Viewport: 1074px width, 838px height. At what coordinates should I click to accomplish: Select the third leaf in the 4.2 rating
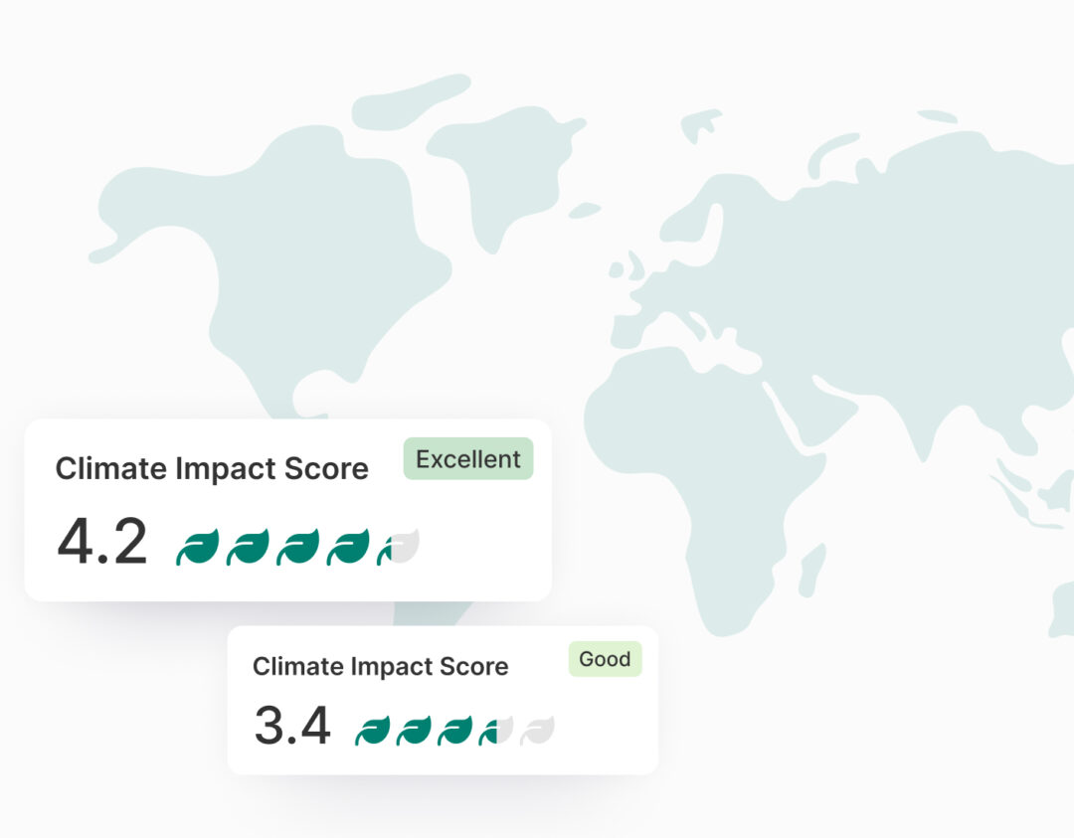(x=297, y=547)
